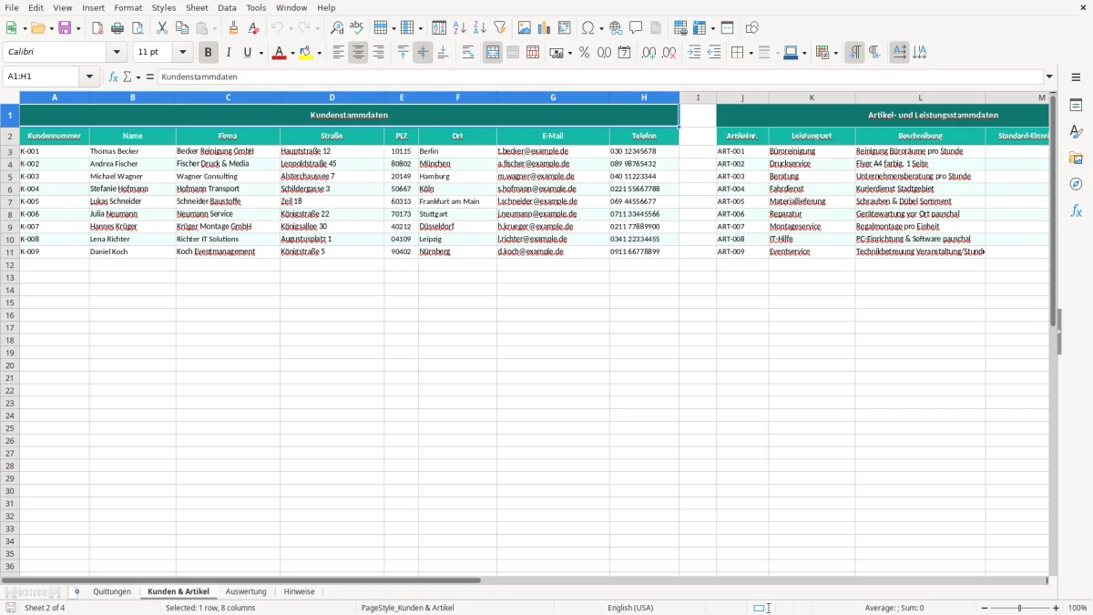
Task: Open background color dropdown arrow
Action: tap(319, 53)
